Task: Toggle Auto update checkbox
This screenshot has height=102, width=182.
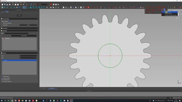Action: click(2, 25)
